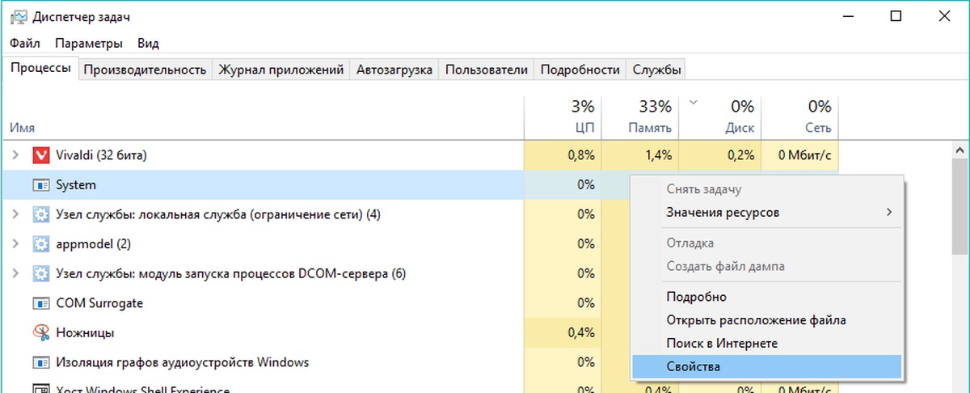Sort by the Память column header
Image resolution: width=970 pixels, height=393 pixels.
[x=639, y=117]
